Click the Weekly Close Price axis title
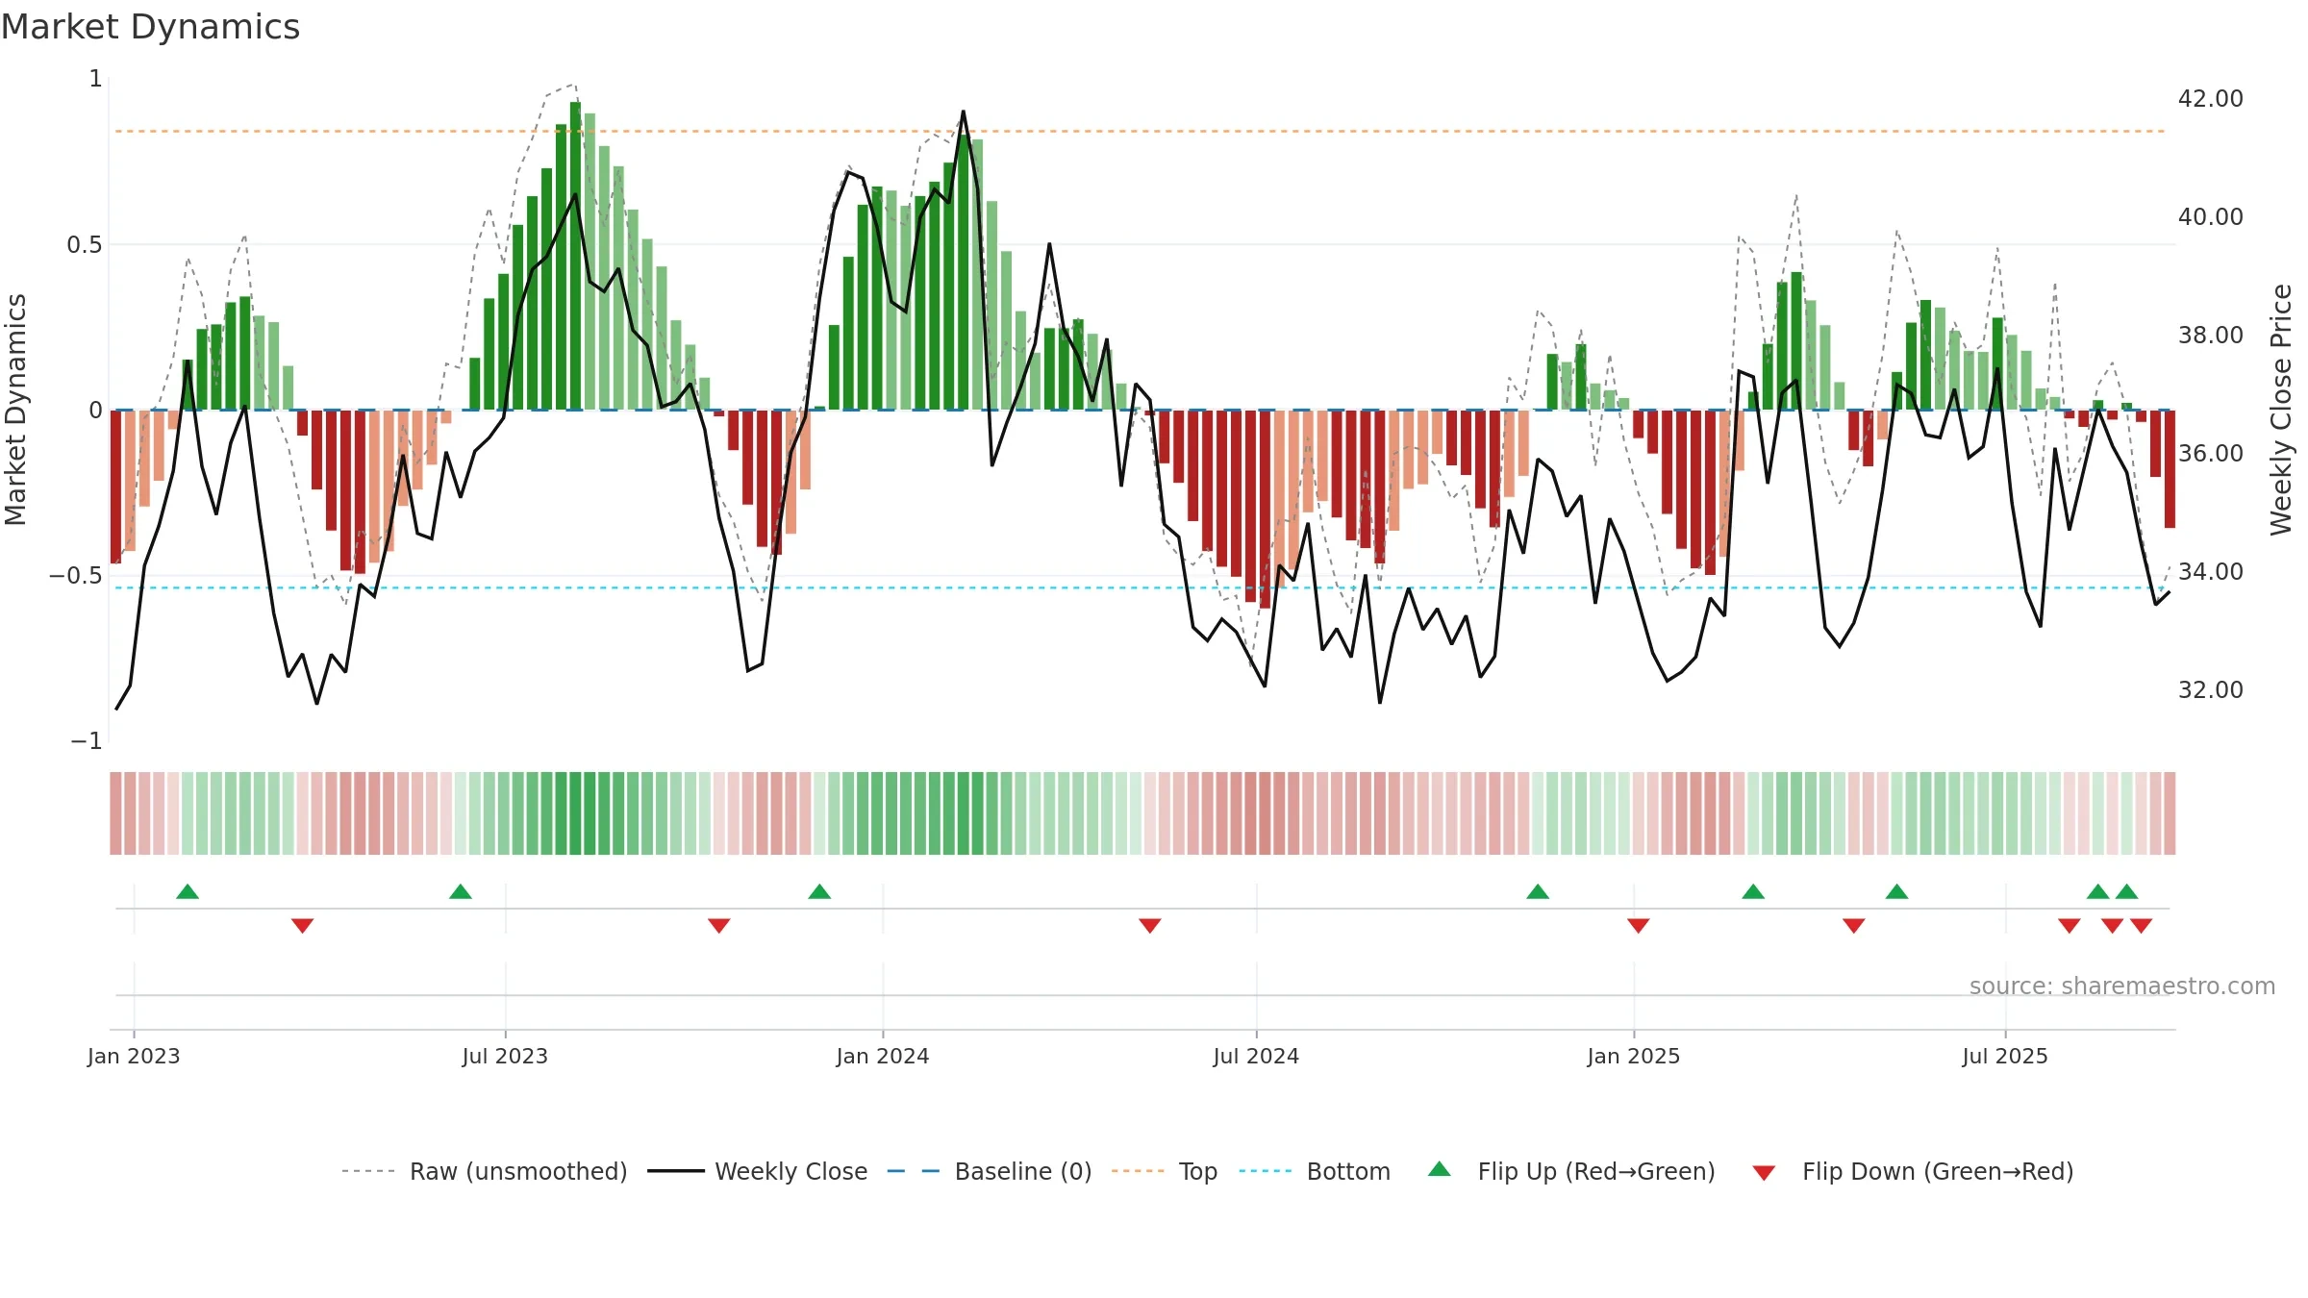Viewport: 2308px width, 1298px height. tap(2281, 410)
